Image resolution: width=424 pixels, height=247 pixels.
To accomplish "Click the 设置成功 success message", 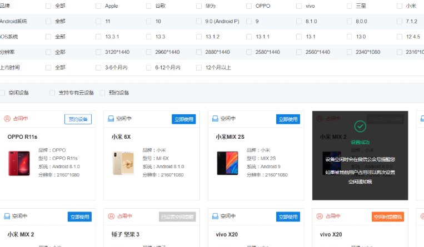I will click(360, 142).
